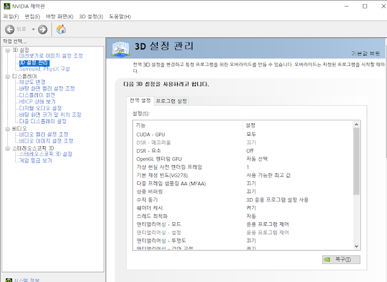Click scroll down arrow in settings list

[356, 246]
